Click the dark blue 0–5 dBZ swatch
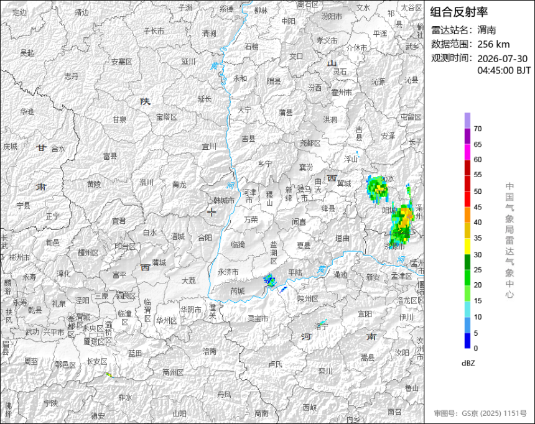Screen dimensions: 535x424 click(467, 341)
